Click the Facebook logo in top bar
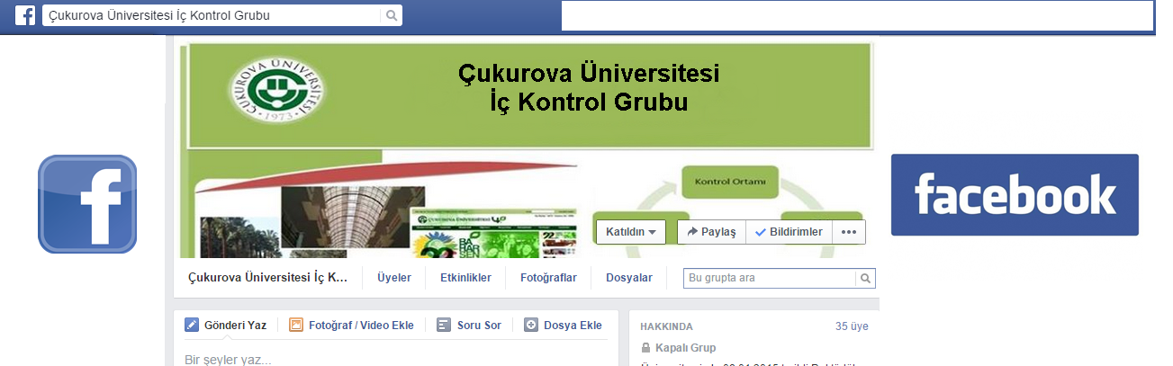Image resolution: width=1173 pixels, height=366 pixels. (x=25, y=16)
